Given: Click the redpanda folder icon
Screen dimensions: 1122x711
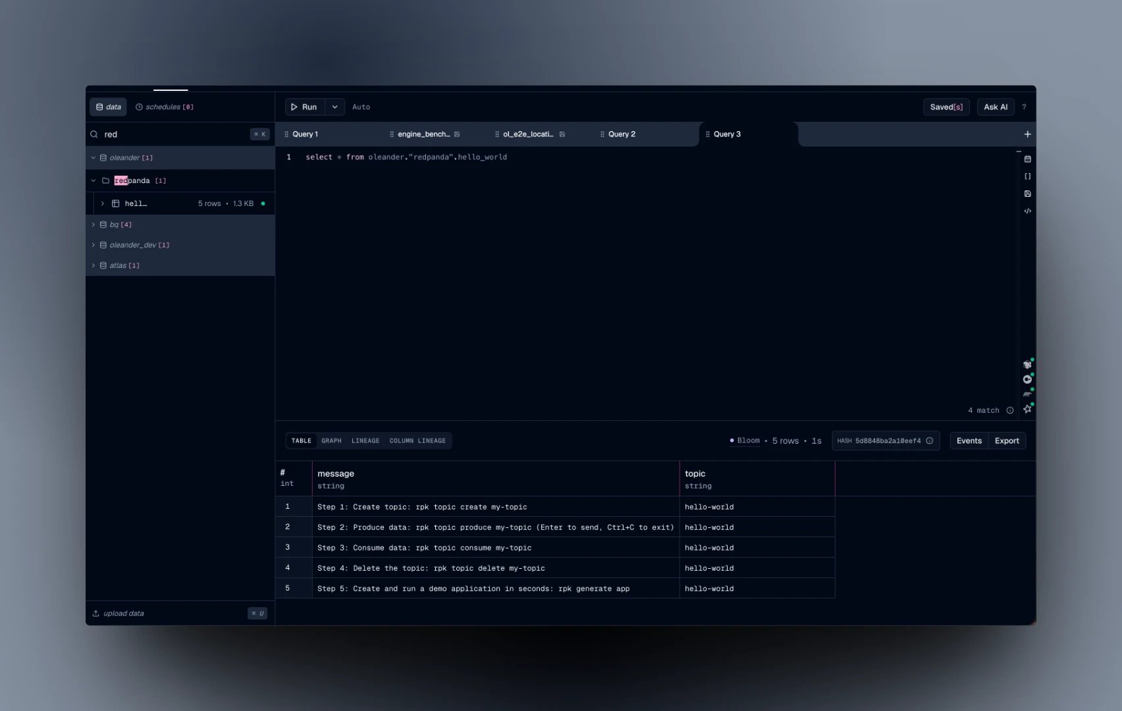Looking at the screenshot, I should [x=105, y=180].
